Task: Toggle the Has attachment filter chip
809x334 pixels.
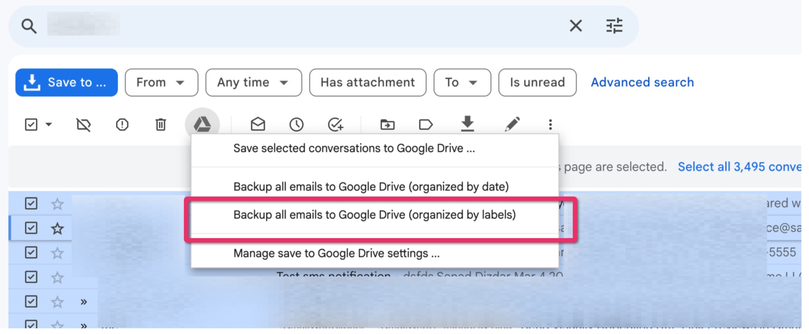Action: pyautogui.click(x=367, y=82)
